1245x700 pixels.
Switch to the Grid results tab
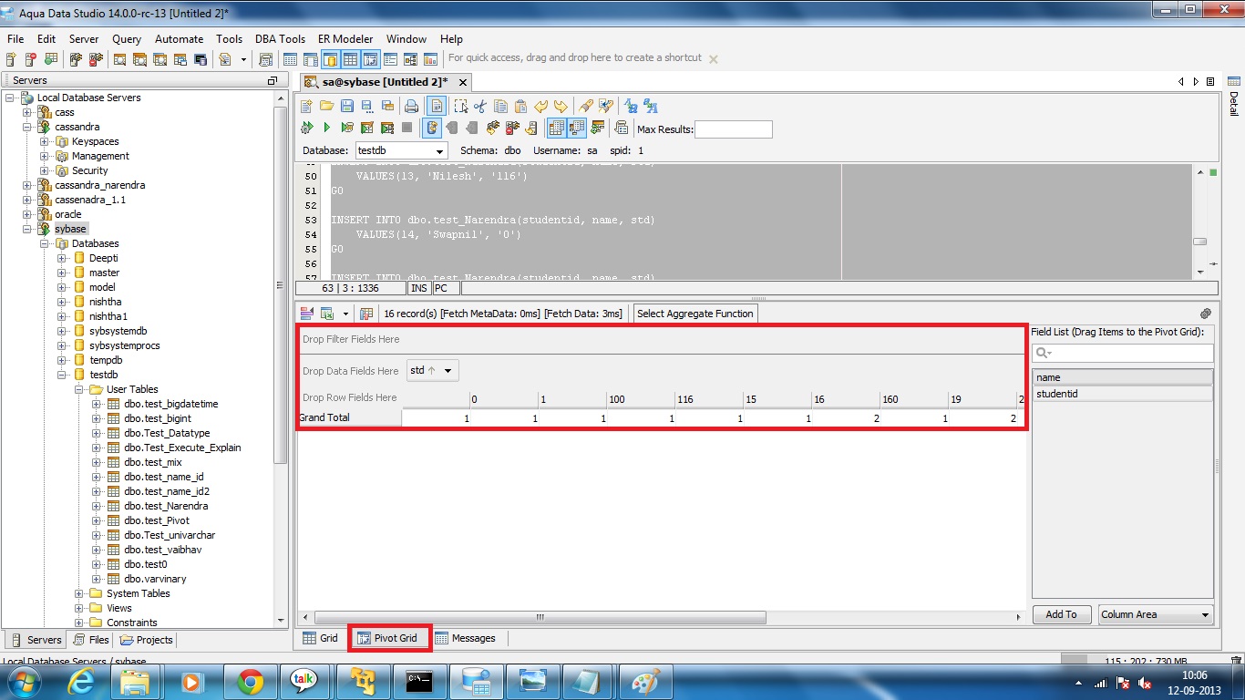click(320, 638)
